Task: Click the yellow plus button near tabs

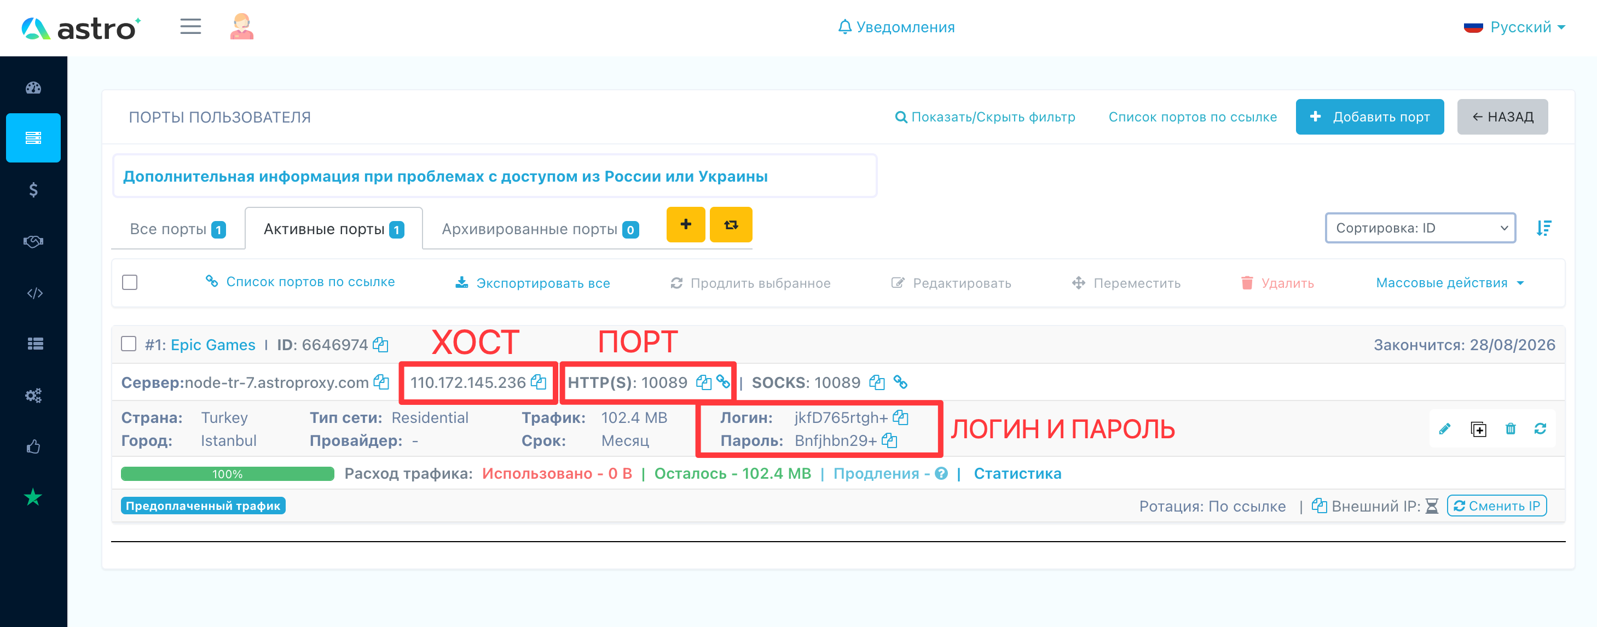Action: (x=686, y=224)
